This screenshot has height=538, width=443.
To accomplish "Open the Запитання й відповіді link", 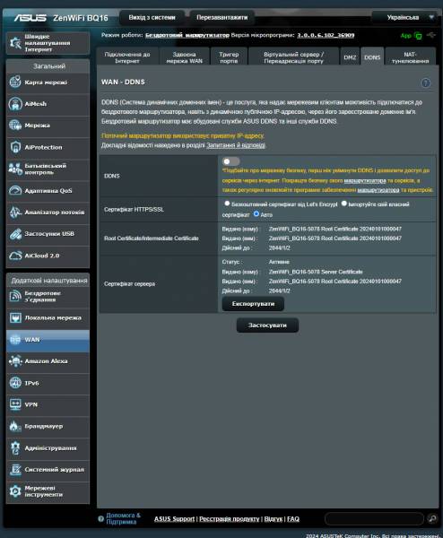I will point(236,145).
